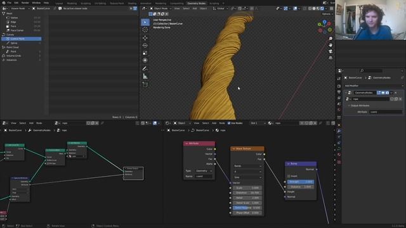Click the Add Modifier button
This screenshot has width=406, height=228.
tap(373, 85)
